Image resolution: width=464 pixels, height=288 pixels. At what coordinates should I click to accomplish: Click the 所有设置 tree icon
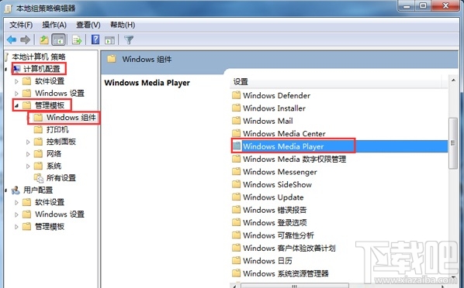(x=39, y=178)
